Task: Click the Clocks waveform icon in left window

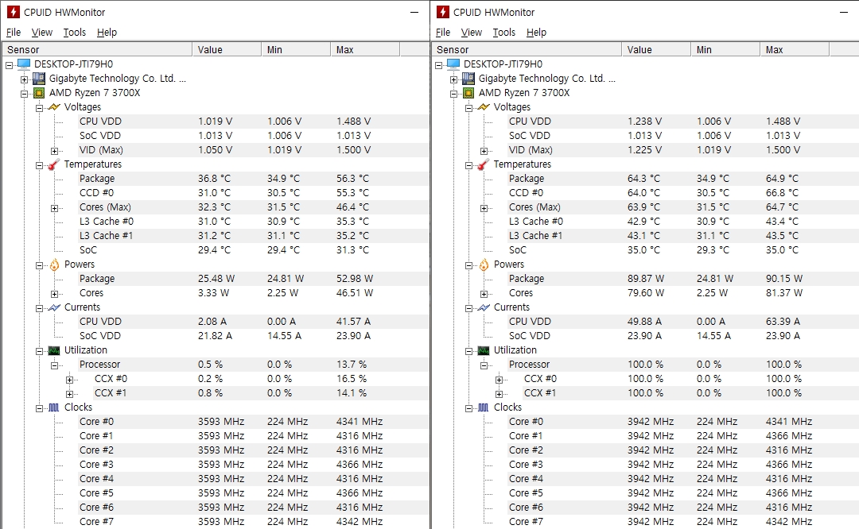Action: click(x=54, y=407)
